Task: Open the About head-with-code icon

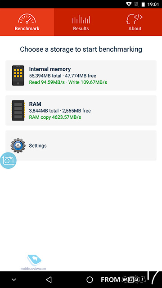Action: pos(135,19)
